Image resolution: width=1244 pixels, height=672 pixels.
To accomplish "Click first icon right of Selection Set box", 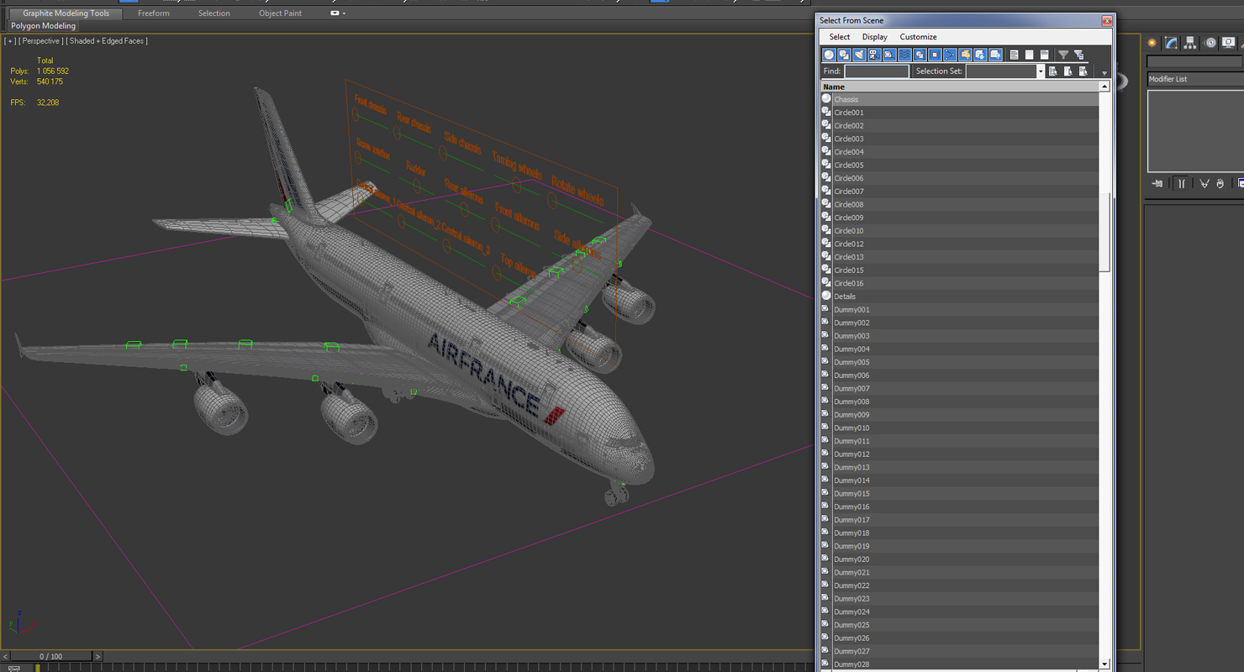I will click(1052, 71).
